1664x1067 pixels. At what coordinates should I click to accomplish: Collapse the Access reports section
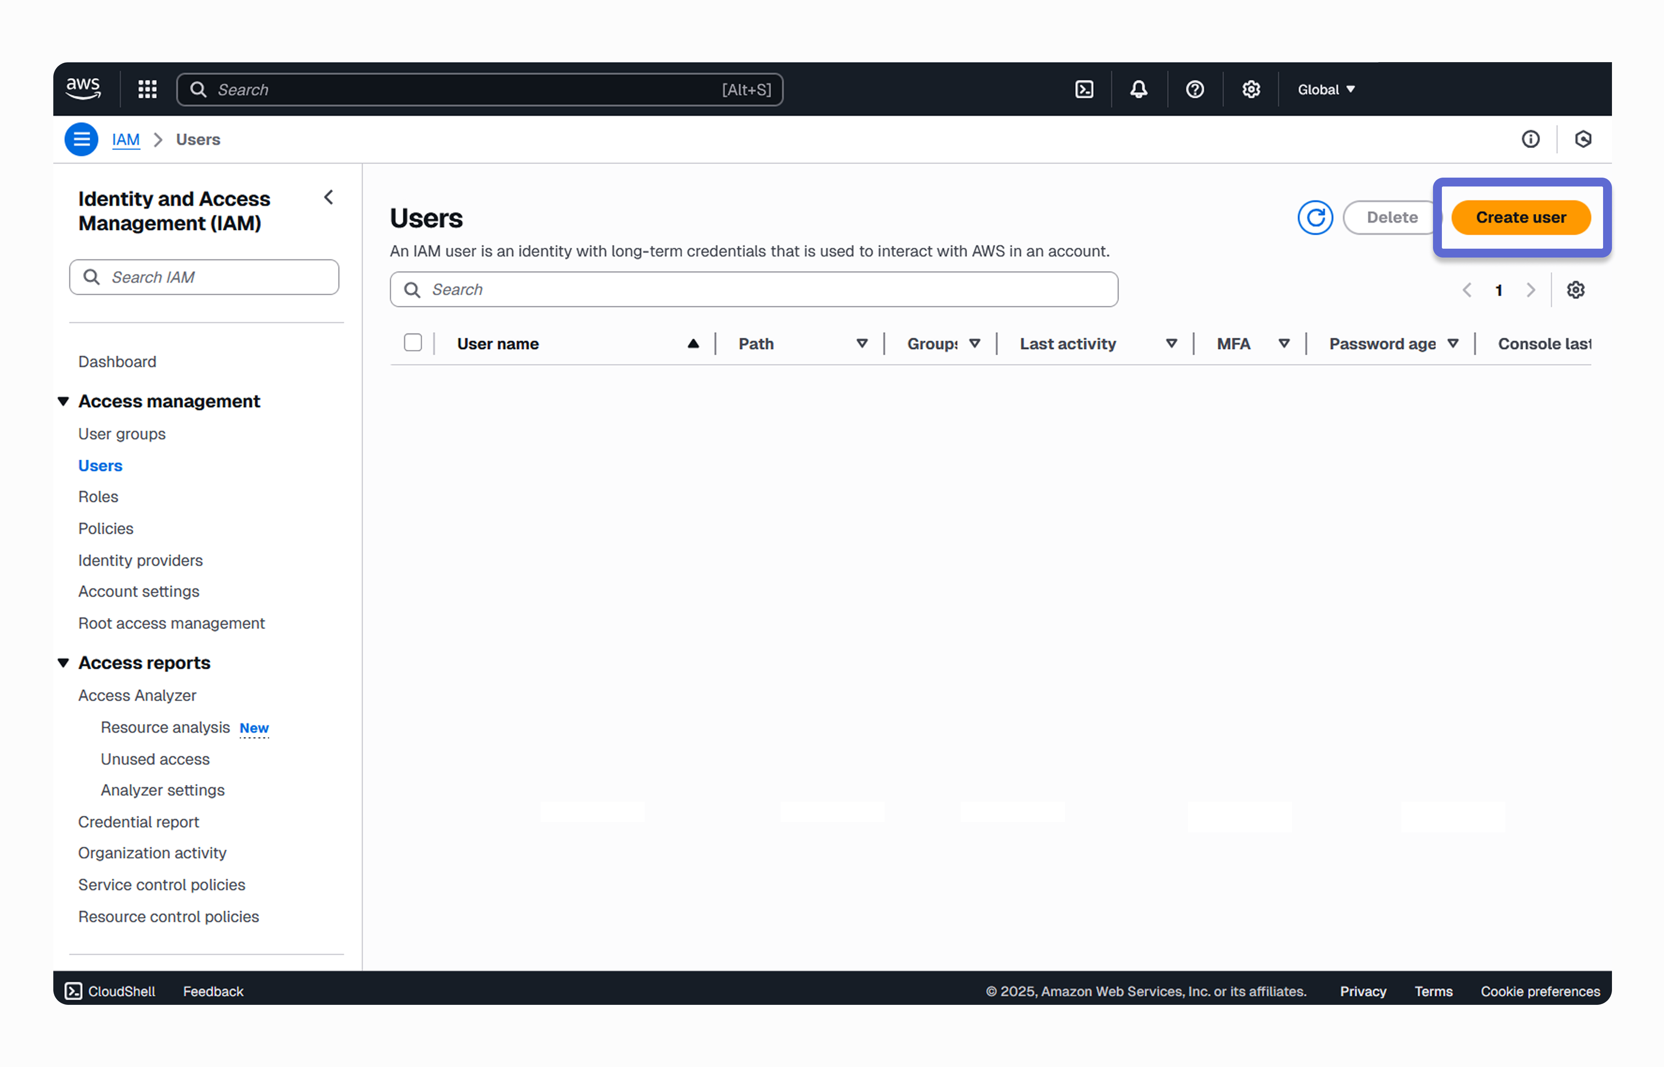pos(63,663)
